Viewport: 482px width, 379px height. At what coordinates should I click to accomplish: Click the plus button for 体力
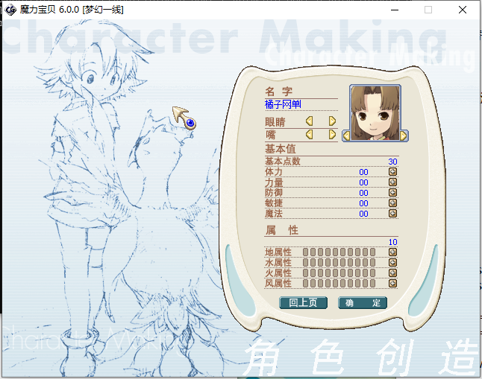click(x=392, y=172)
